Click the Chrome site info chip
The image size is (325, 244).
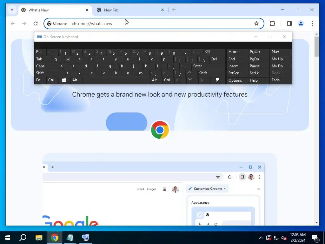point(57,24)
